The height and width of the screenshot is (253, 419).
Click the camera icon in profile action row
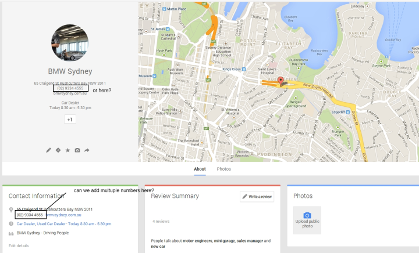[77, 150]
